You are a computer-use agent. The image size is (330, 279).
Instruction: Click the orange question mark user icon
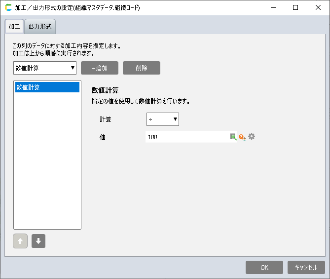coord(242,137)
